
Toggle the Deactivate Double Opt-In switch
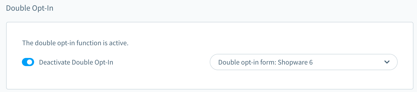(x=28, y=62)
